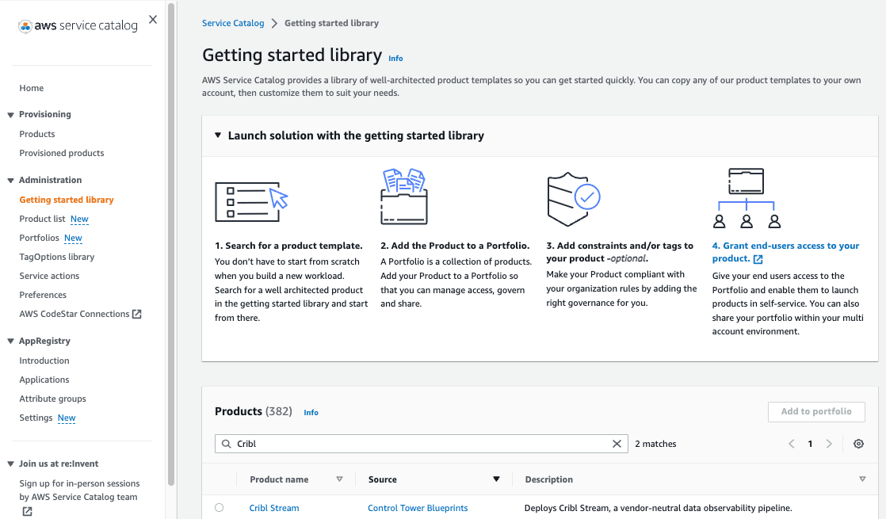Click the products search field
The height and width of the screenshot is (519, 886).
pos(420,444)
